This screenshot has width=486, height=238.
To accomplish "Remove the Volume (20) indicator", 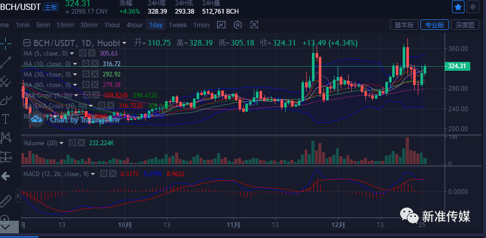I will pos(81,143).
